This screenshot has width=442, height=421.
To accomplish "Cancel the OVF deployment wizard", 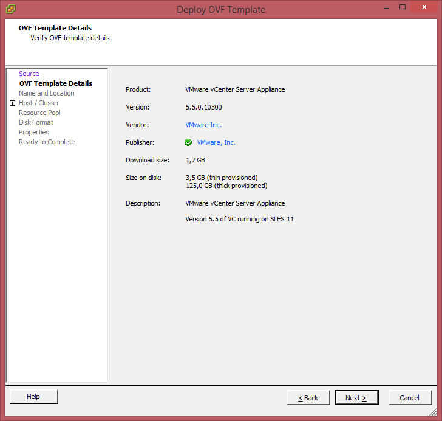I will click(x=409, y=398).
